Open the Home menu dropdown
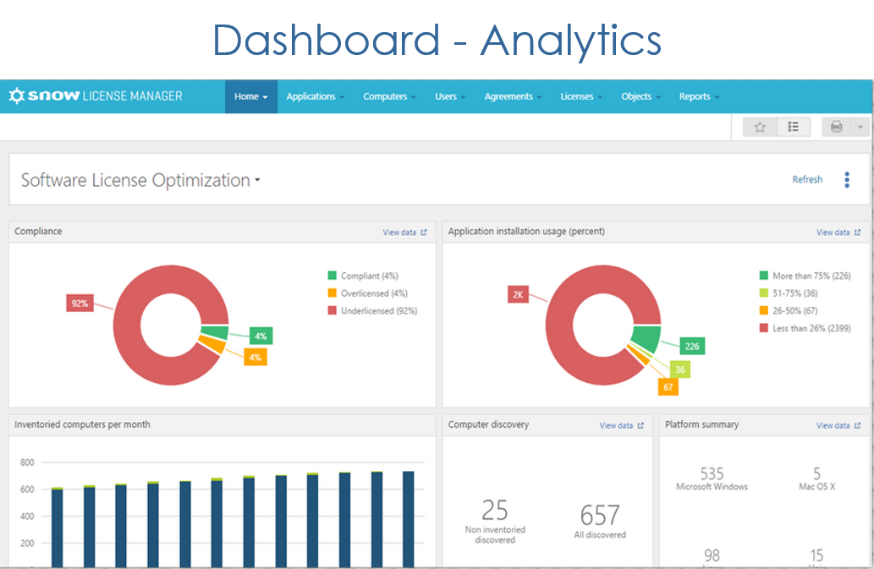 [250, 96]
